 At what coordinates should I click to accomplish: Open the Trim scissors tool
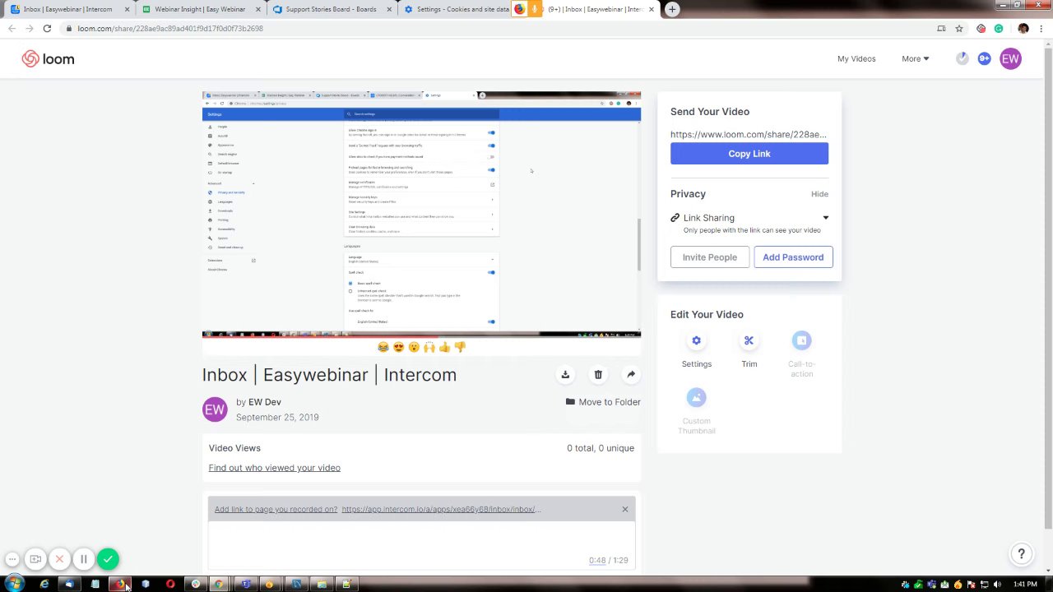coord(749,340)
